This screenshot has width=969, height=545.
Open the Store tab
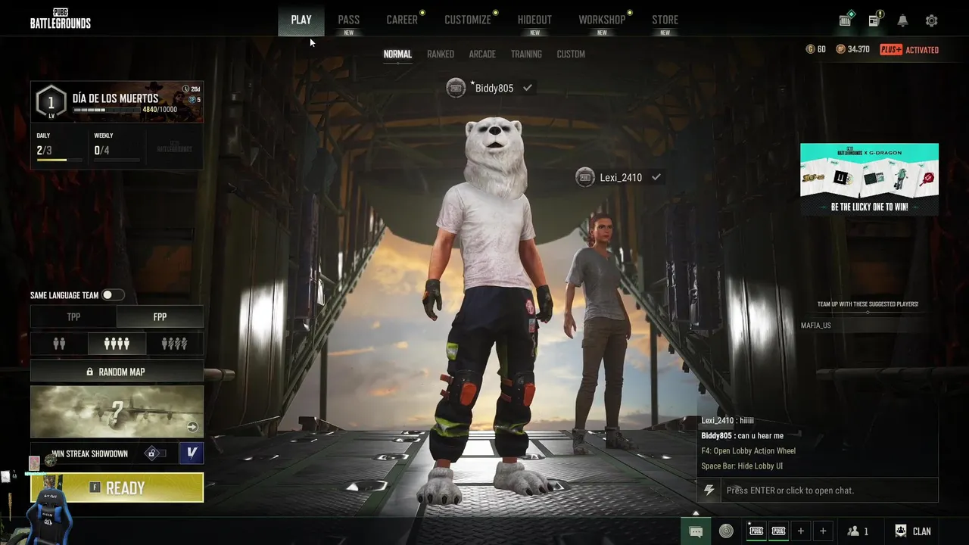click(x=665, y=20)
